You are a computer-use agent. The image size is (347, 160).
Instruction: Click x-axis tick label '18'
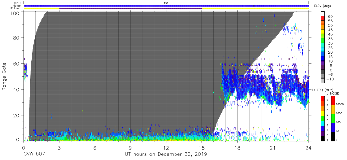(x=237, y=148)
